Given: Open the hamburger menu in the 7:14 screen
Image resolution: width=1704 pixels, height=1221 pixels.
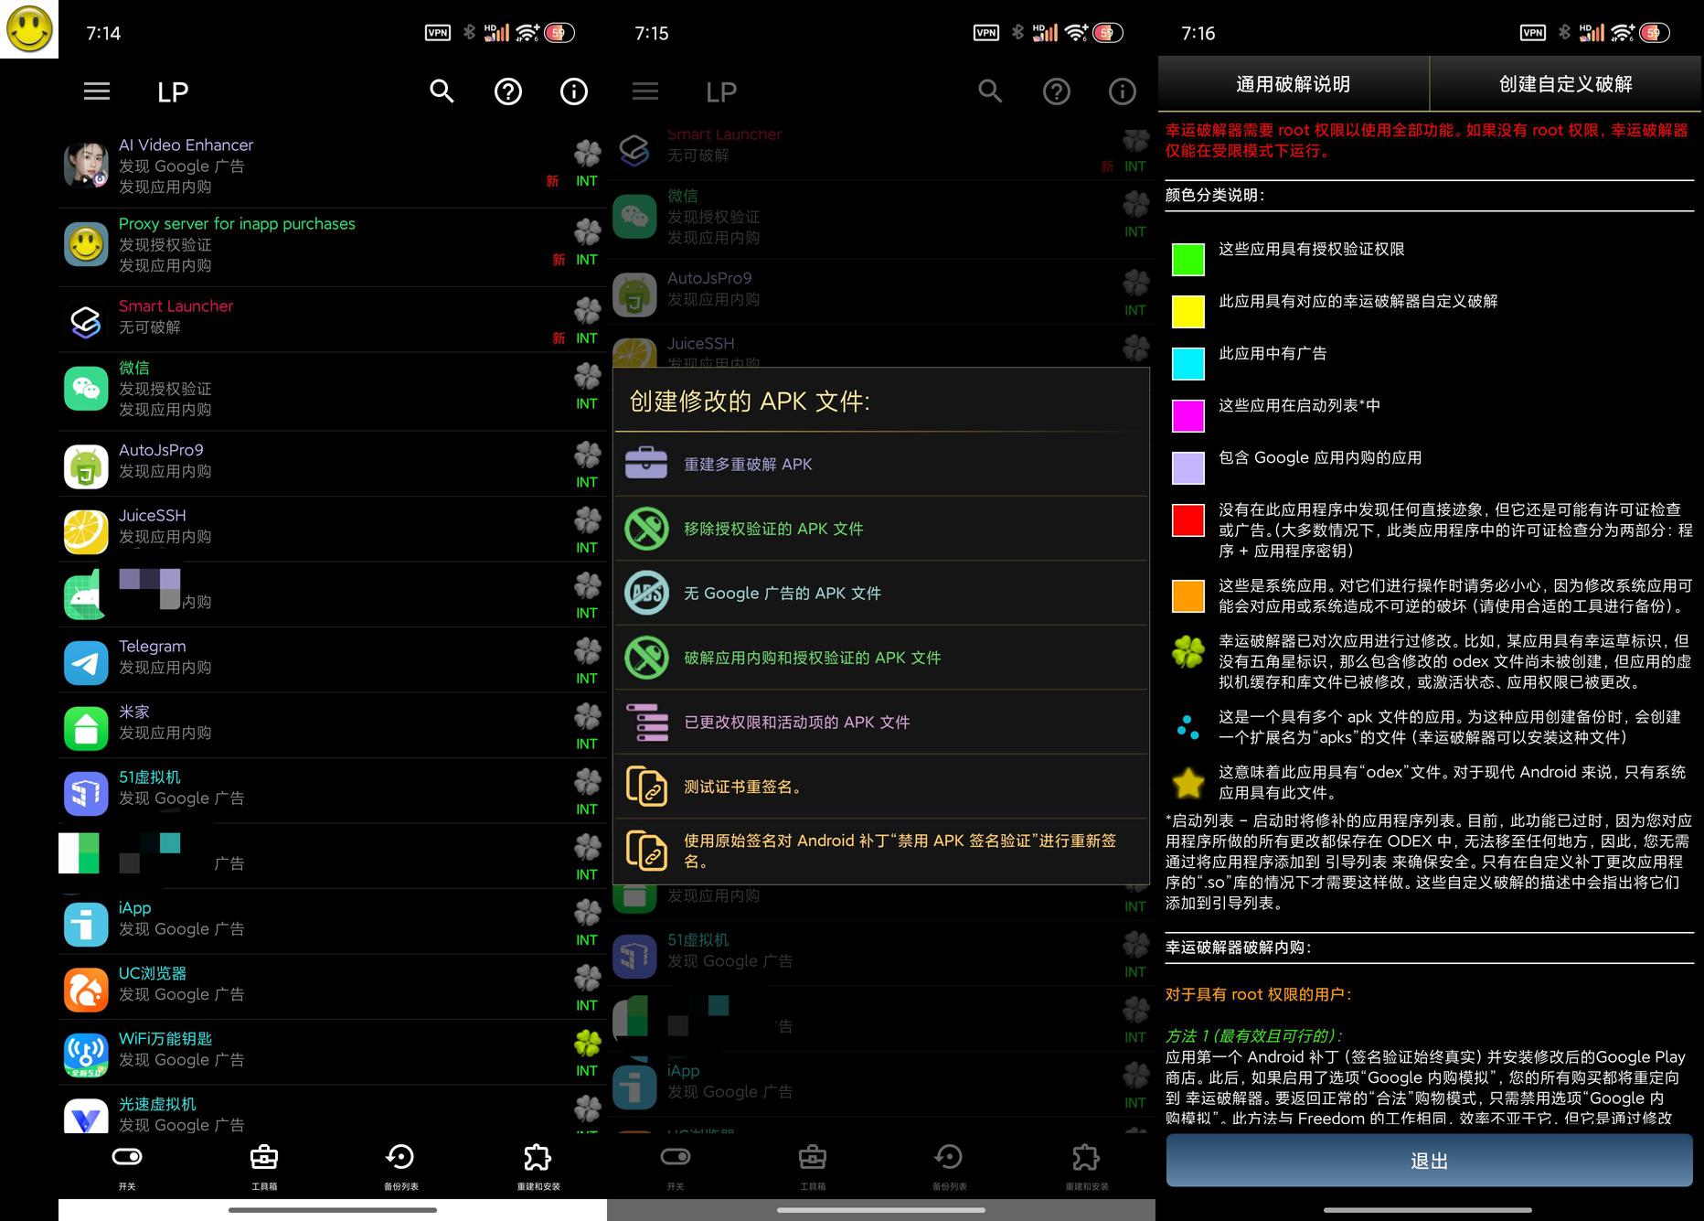Looking at the screenshot, I should click(97, 91).
